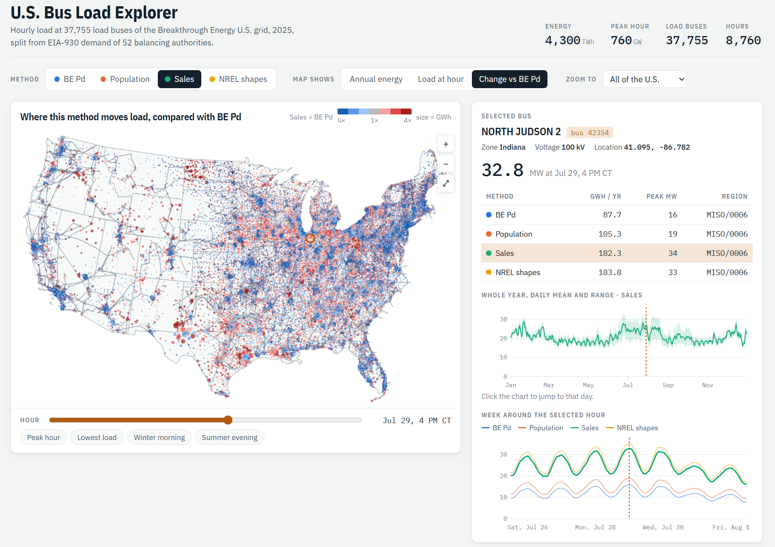Show Change vs BE Pd on map

click(509, 79)
